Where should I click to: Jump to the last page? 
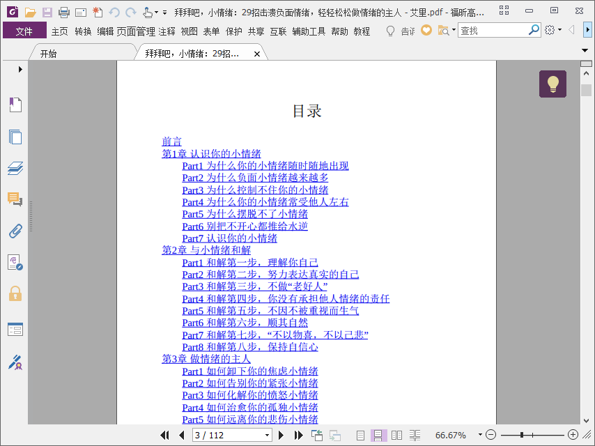(298, 435)
